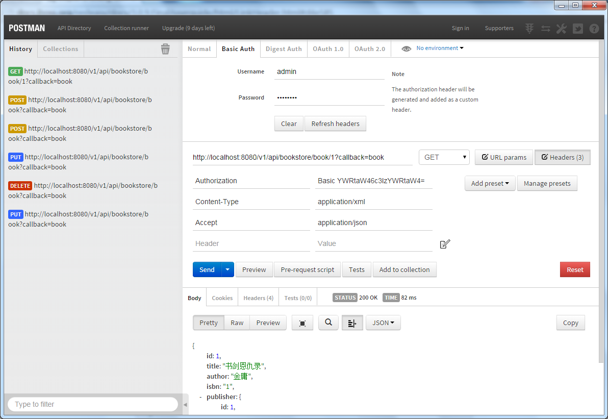Click the bulk edit pencil icon beside headers
608x419 pixels.
pyautogui.click(x=445, y=244)
